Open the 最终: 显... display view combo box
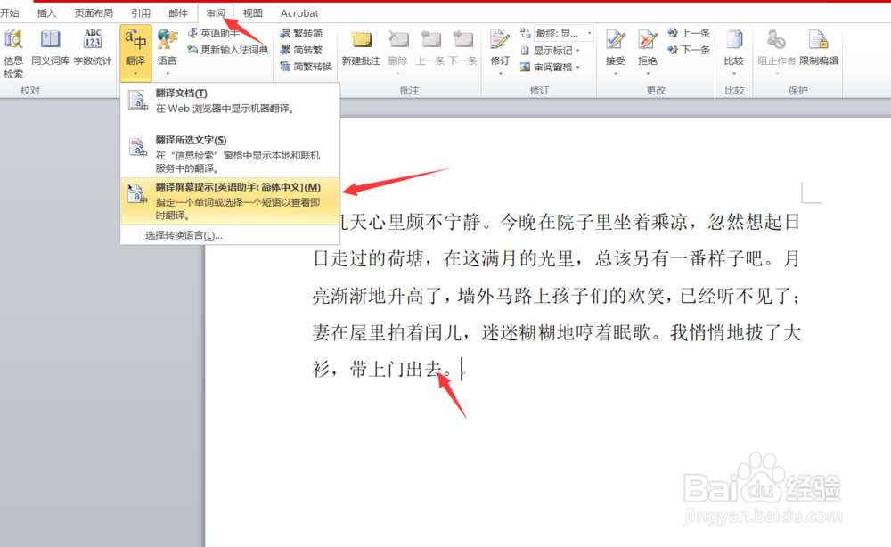 point(564,33)
